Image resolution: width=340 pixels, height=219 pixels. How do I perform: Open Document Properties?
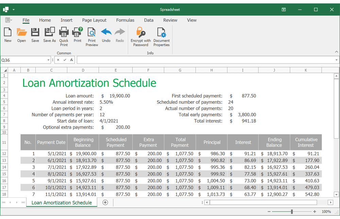[x=161, y=34]
